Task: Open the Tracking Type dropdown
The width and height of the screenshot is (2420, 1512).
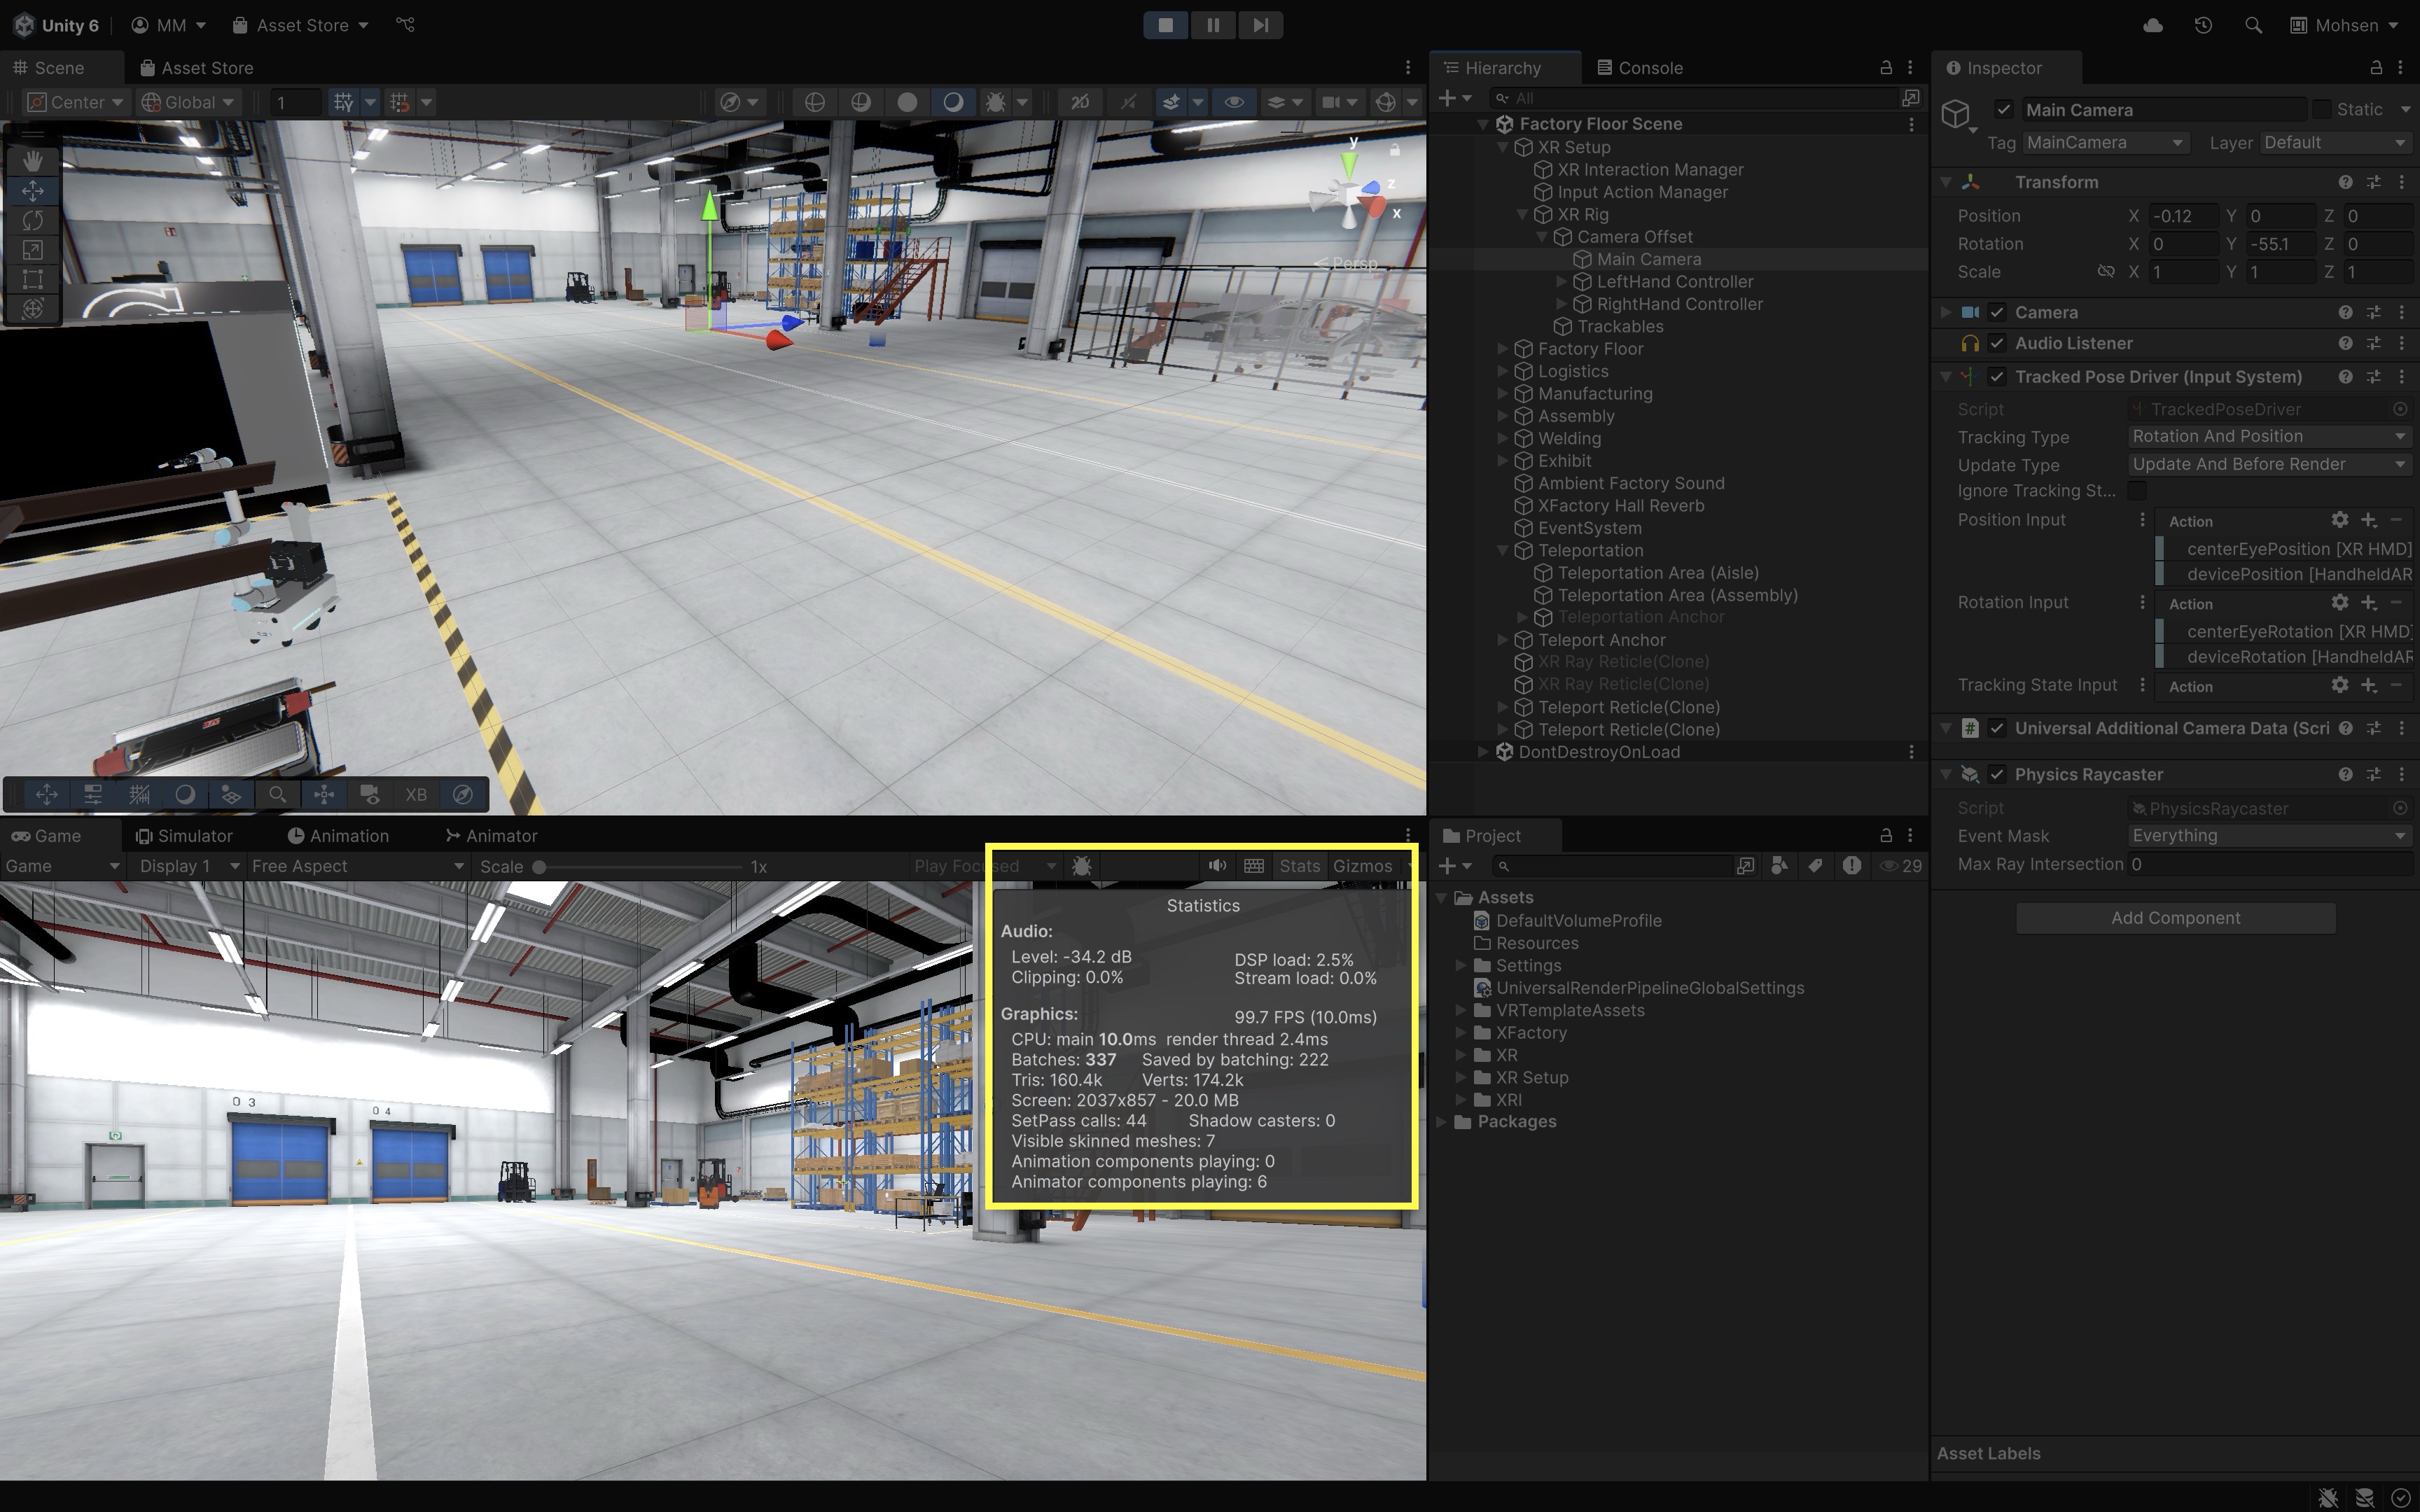Action: (2267, 436)
